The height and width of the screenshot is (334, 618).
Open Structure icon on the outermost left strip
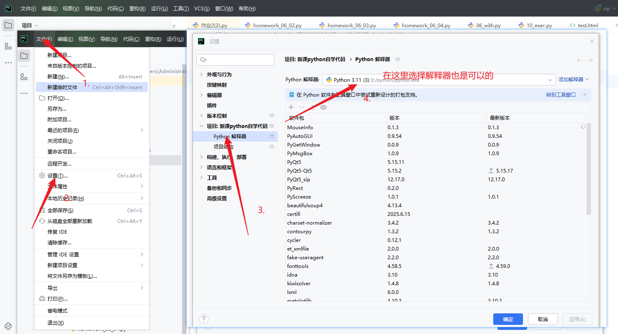[8, 46]
